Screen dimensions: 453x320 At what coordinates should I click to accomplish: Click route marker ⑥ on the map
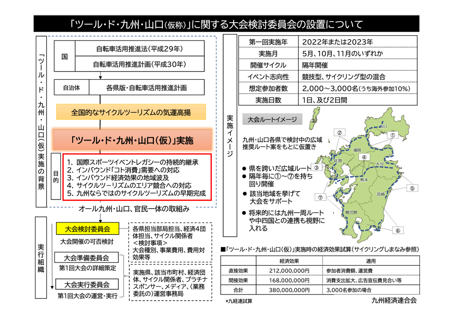click(x=398, y=230)
